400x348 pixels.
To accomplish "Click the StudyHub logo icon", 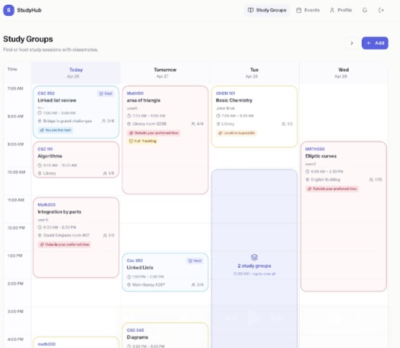I will (x=9, y=10).
